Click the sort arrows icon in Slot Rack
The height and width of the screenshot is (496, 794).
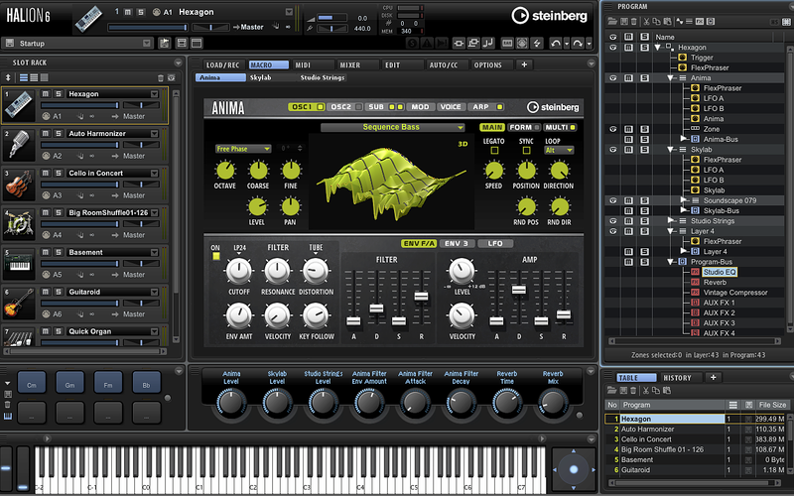click(x=8, y=78)
